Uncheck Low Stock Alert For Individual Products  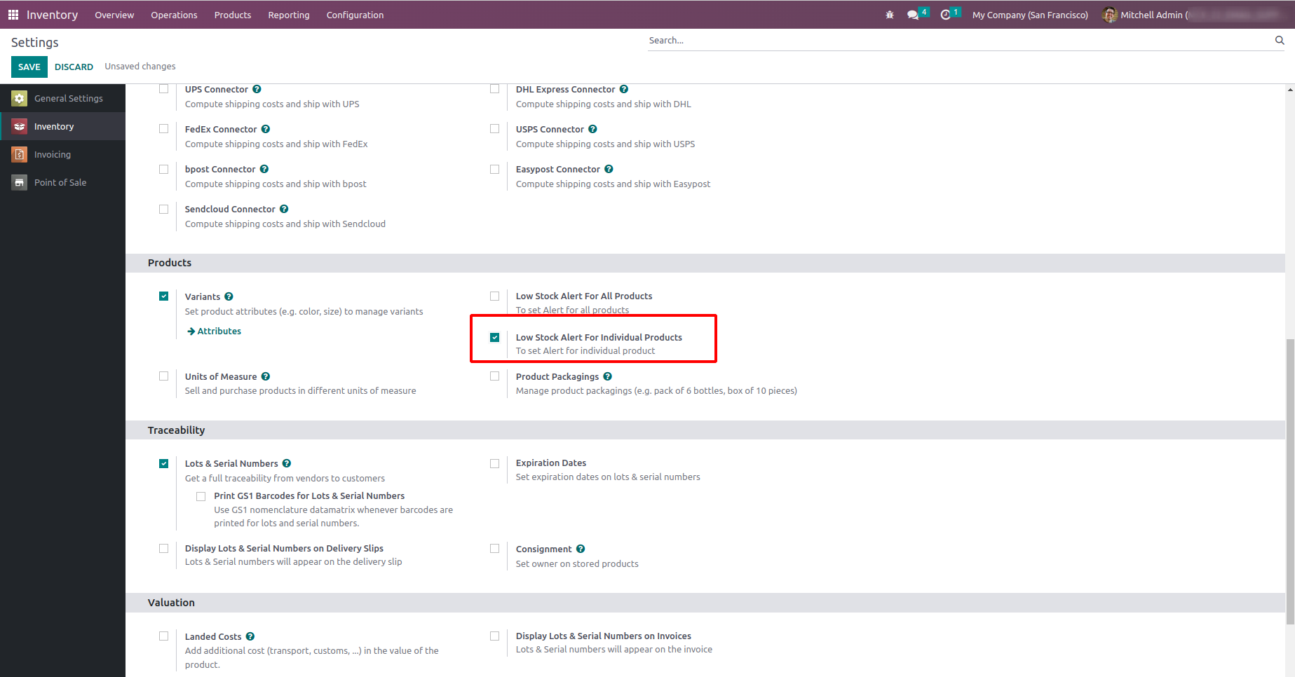(495, 338)
